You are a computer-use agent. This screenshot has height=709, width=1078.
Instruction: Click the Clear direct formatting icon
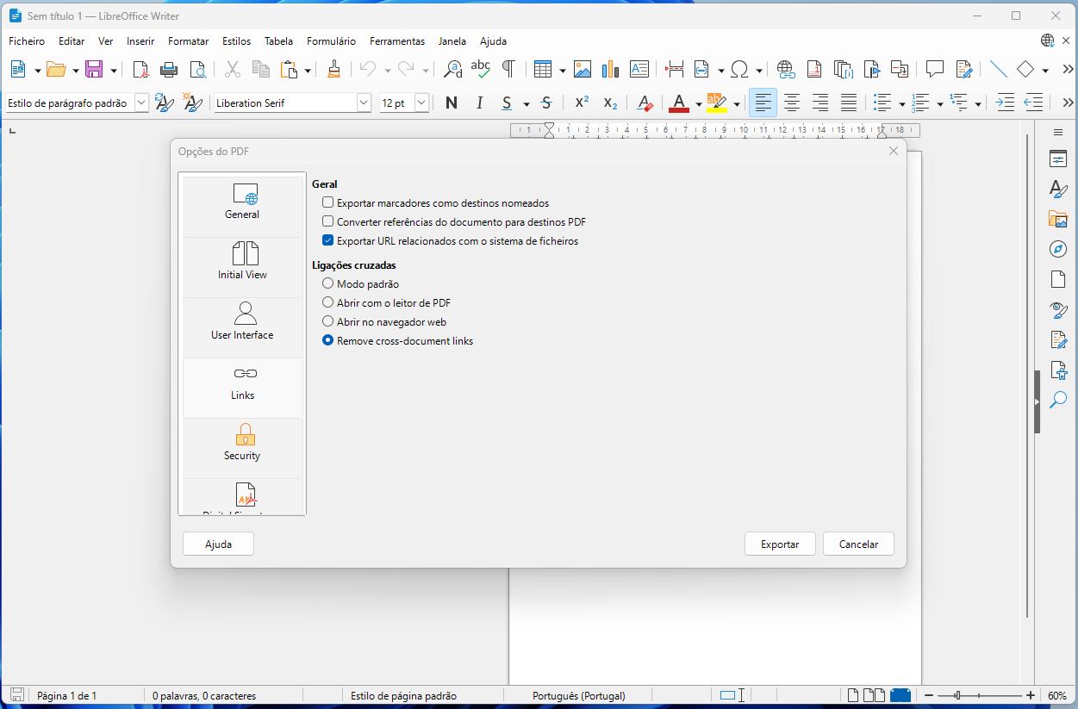[645, 103]
